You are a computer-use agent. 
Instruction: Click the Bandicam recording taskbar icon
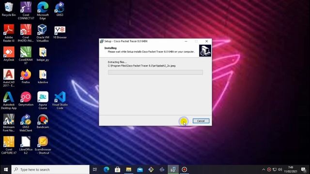(x=184, y=170)
